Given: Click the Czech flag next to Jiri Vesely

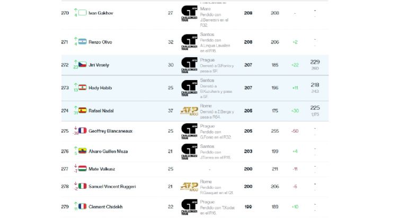Looking at the screenshot, I should click(82, 64).
